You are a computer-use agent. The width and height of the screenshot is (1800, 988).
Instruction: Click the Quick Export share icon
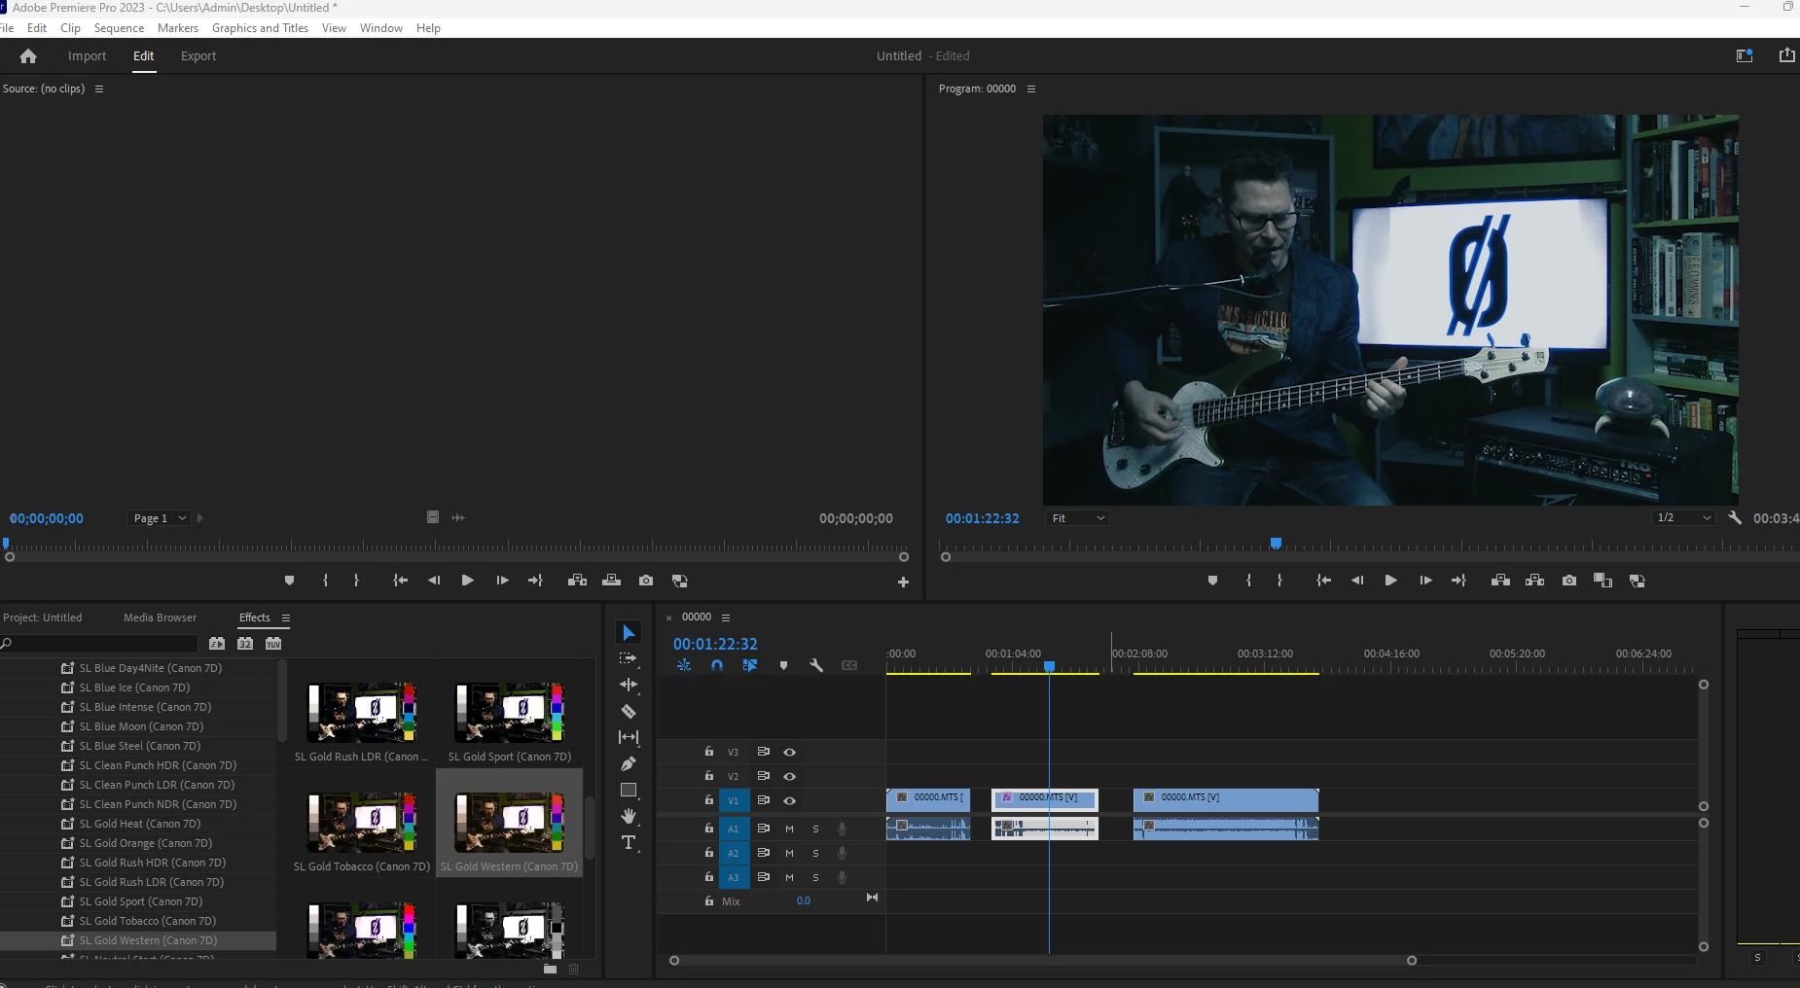pyautogui.click(x=1786, y=55)
